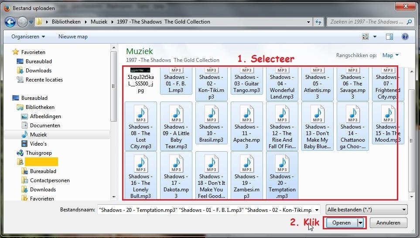
Task: Open recent locations dropdown beside navigation arrows
Action: point(31,22)
